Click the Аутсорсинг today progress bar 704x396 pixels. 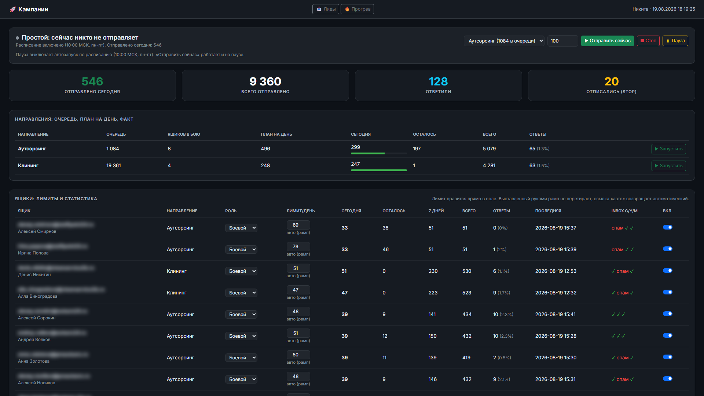tap(379, 153)
